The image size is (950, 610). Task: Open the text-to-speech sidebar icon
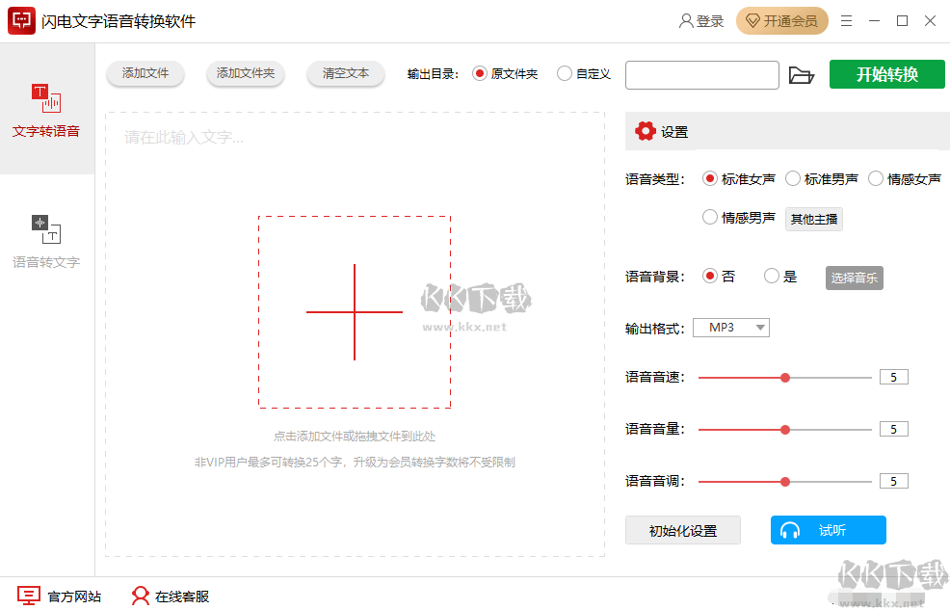[46, 99]
